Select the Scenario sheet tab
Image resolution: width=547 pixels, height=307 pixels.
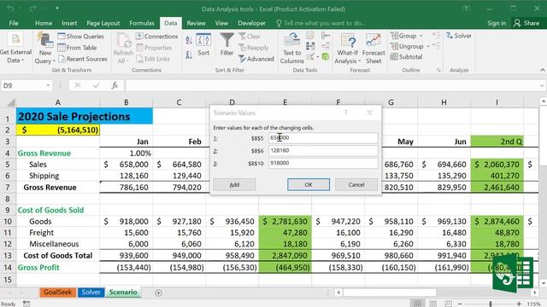[123, 292]
